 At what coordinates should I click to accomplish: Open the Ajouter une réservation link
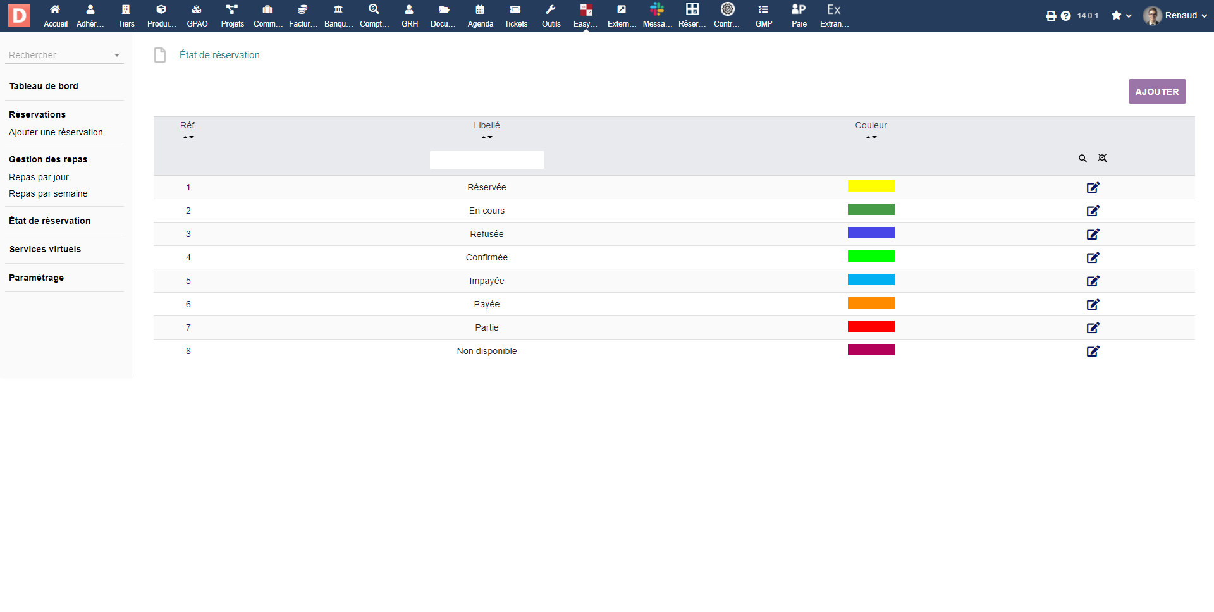pos(56,132)
